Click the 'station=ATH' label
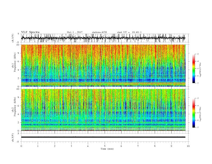 [x=99, y=32]
